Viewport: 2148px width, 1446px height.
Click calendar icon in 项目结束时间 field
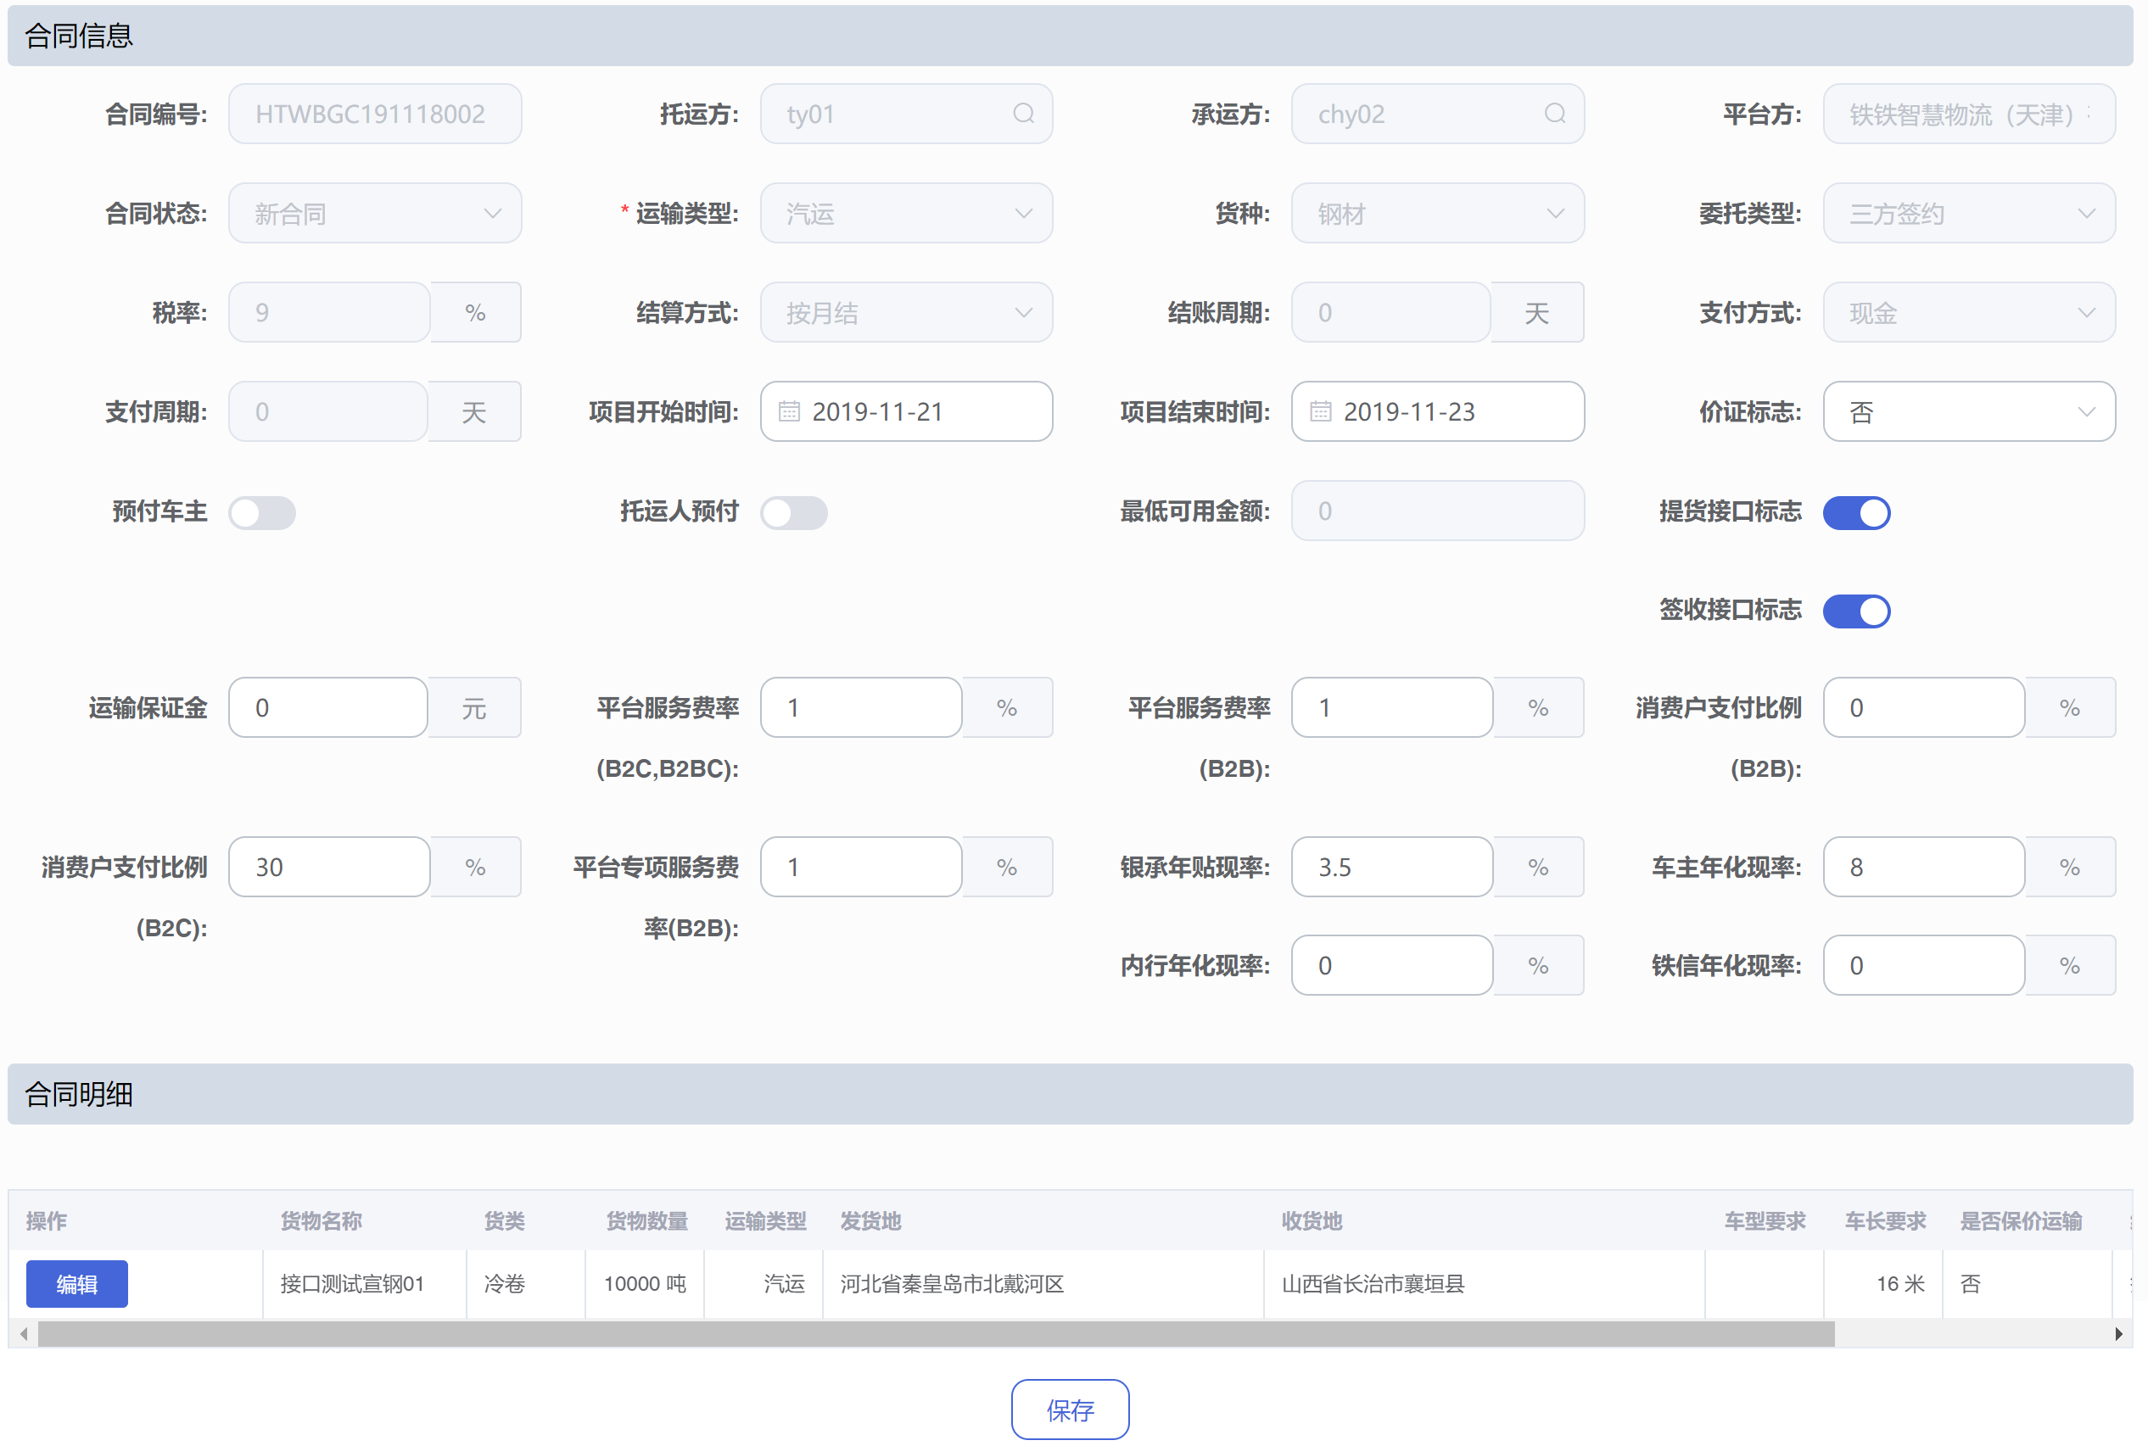pyautogui.click(x=1320, y=411)
